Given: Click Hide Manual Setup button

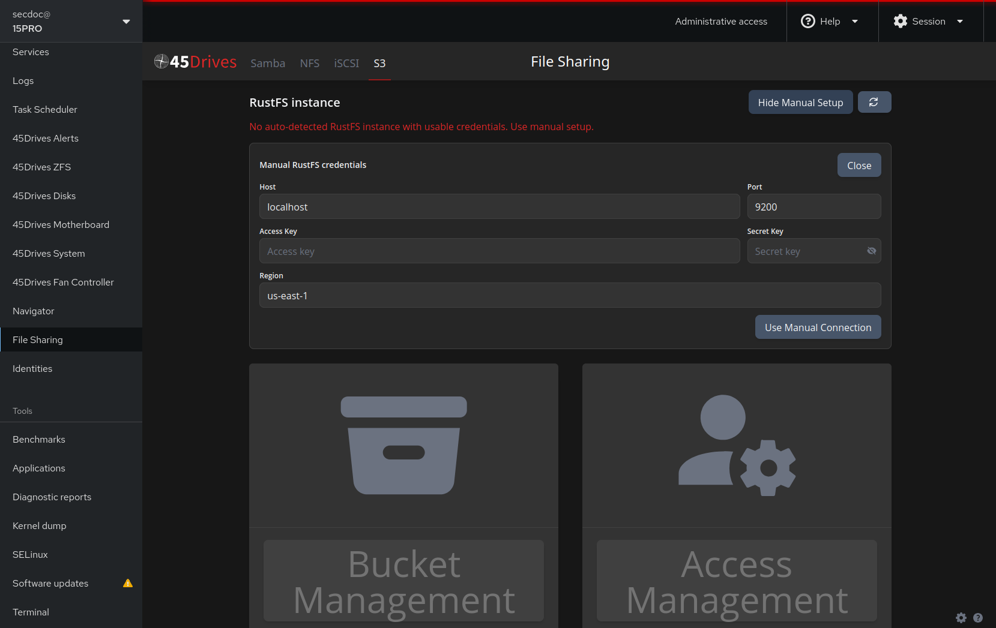Looking at the screenshot, I should point(800,103).
